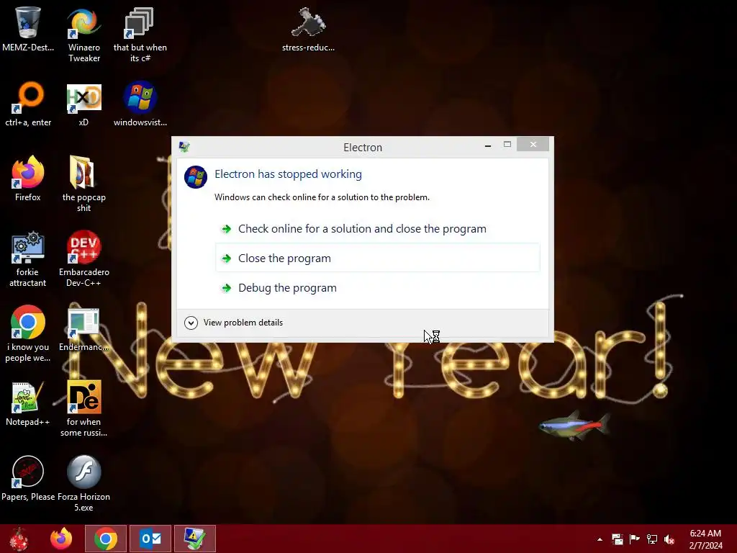Close the Electron error dialog
Screen dimensions: 737x553
click(x=533, y=144)
